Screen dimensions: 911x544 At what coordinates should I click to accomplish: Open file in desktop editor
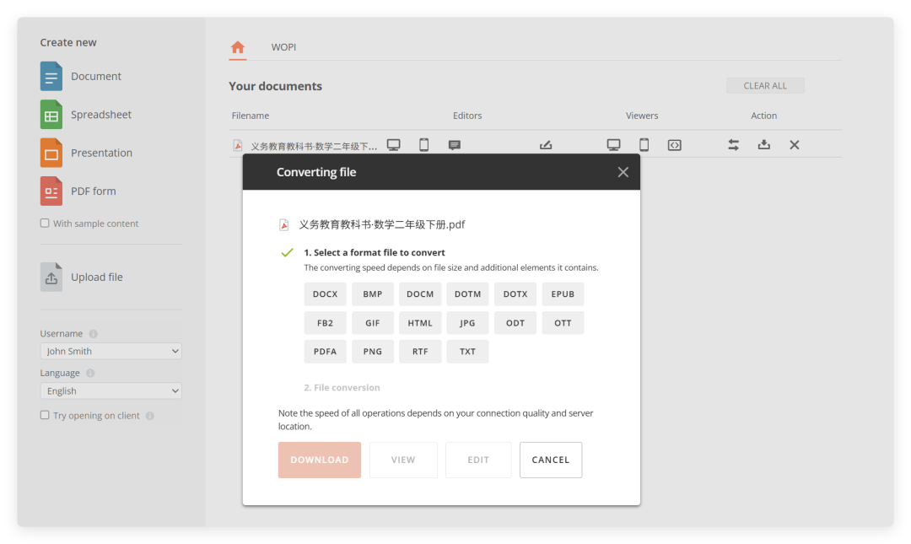[393, 145]
